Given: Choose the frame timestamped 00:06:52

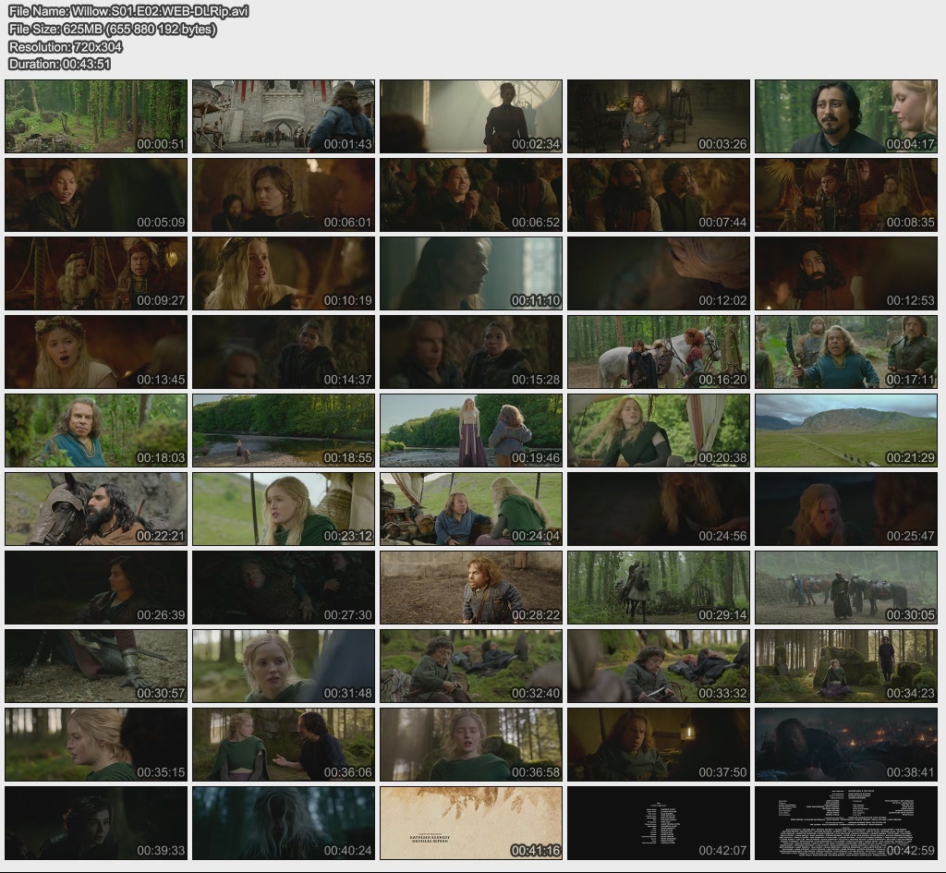Looking at the screenshot, I should point(471,195).
